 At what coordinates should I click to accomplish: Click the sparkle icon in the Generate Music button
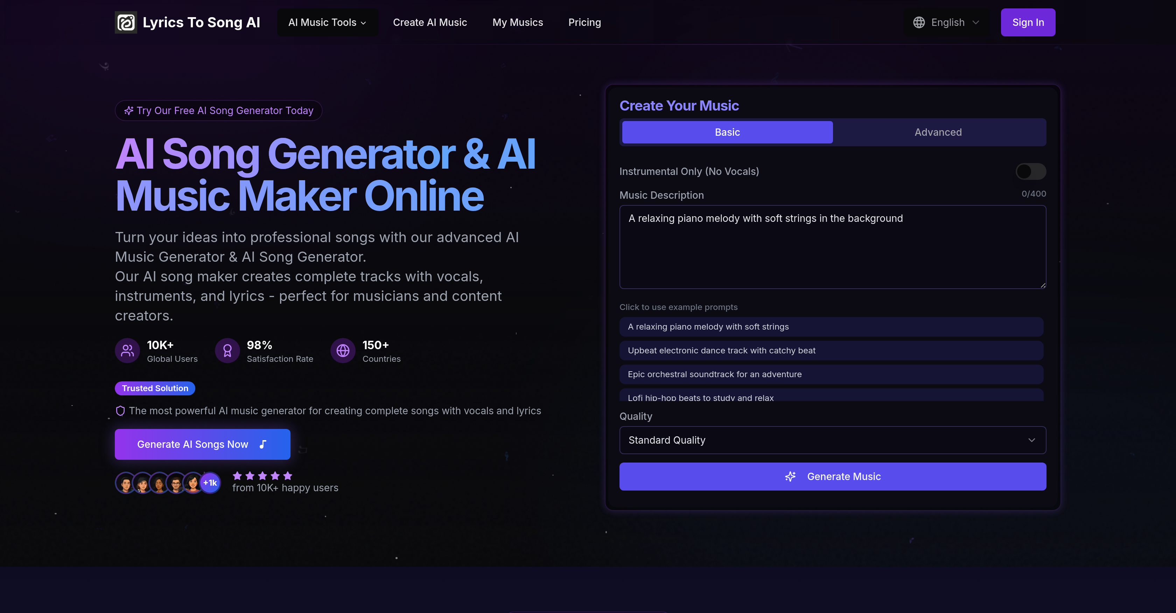coord(790,477)
